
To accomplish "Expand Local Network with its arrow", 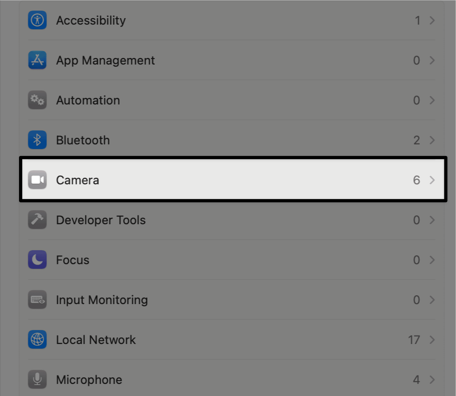I will [431, 339].
